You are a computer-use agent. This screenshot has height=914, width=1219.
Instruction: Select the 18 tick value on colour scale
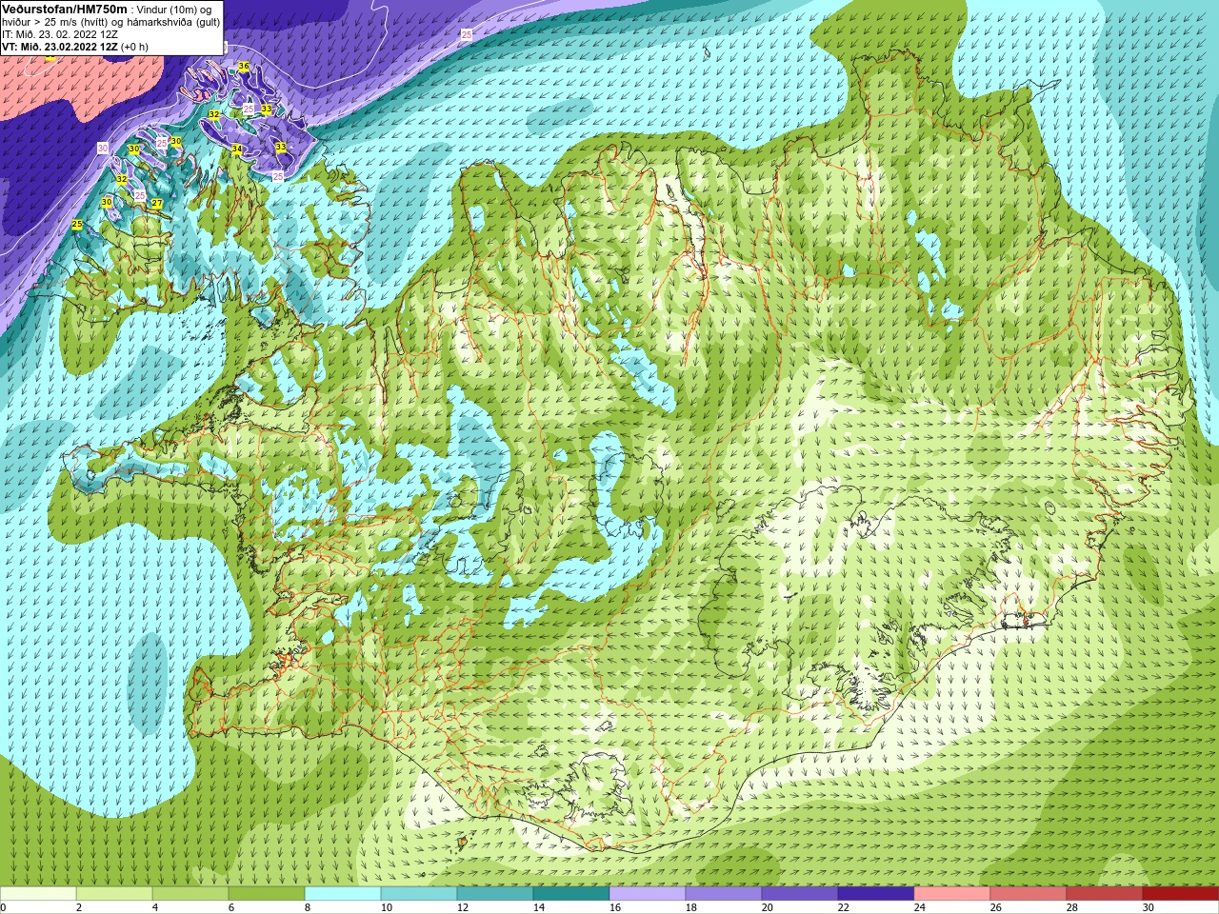(x=691, y=907)
